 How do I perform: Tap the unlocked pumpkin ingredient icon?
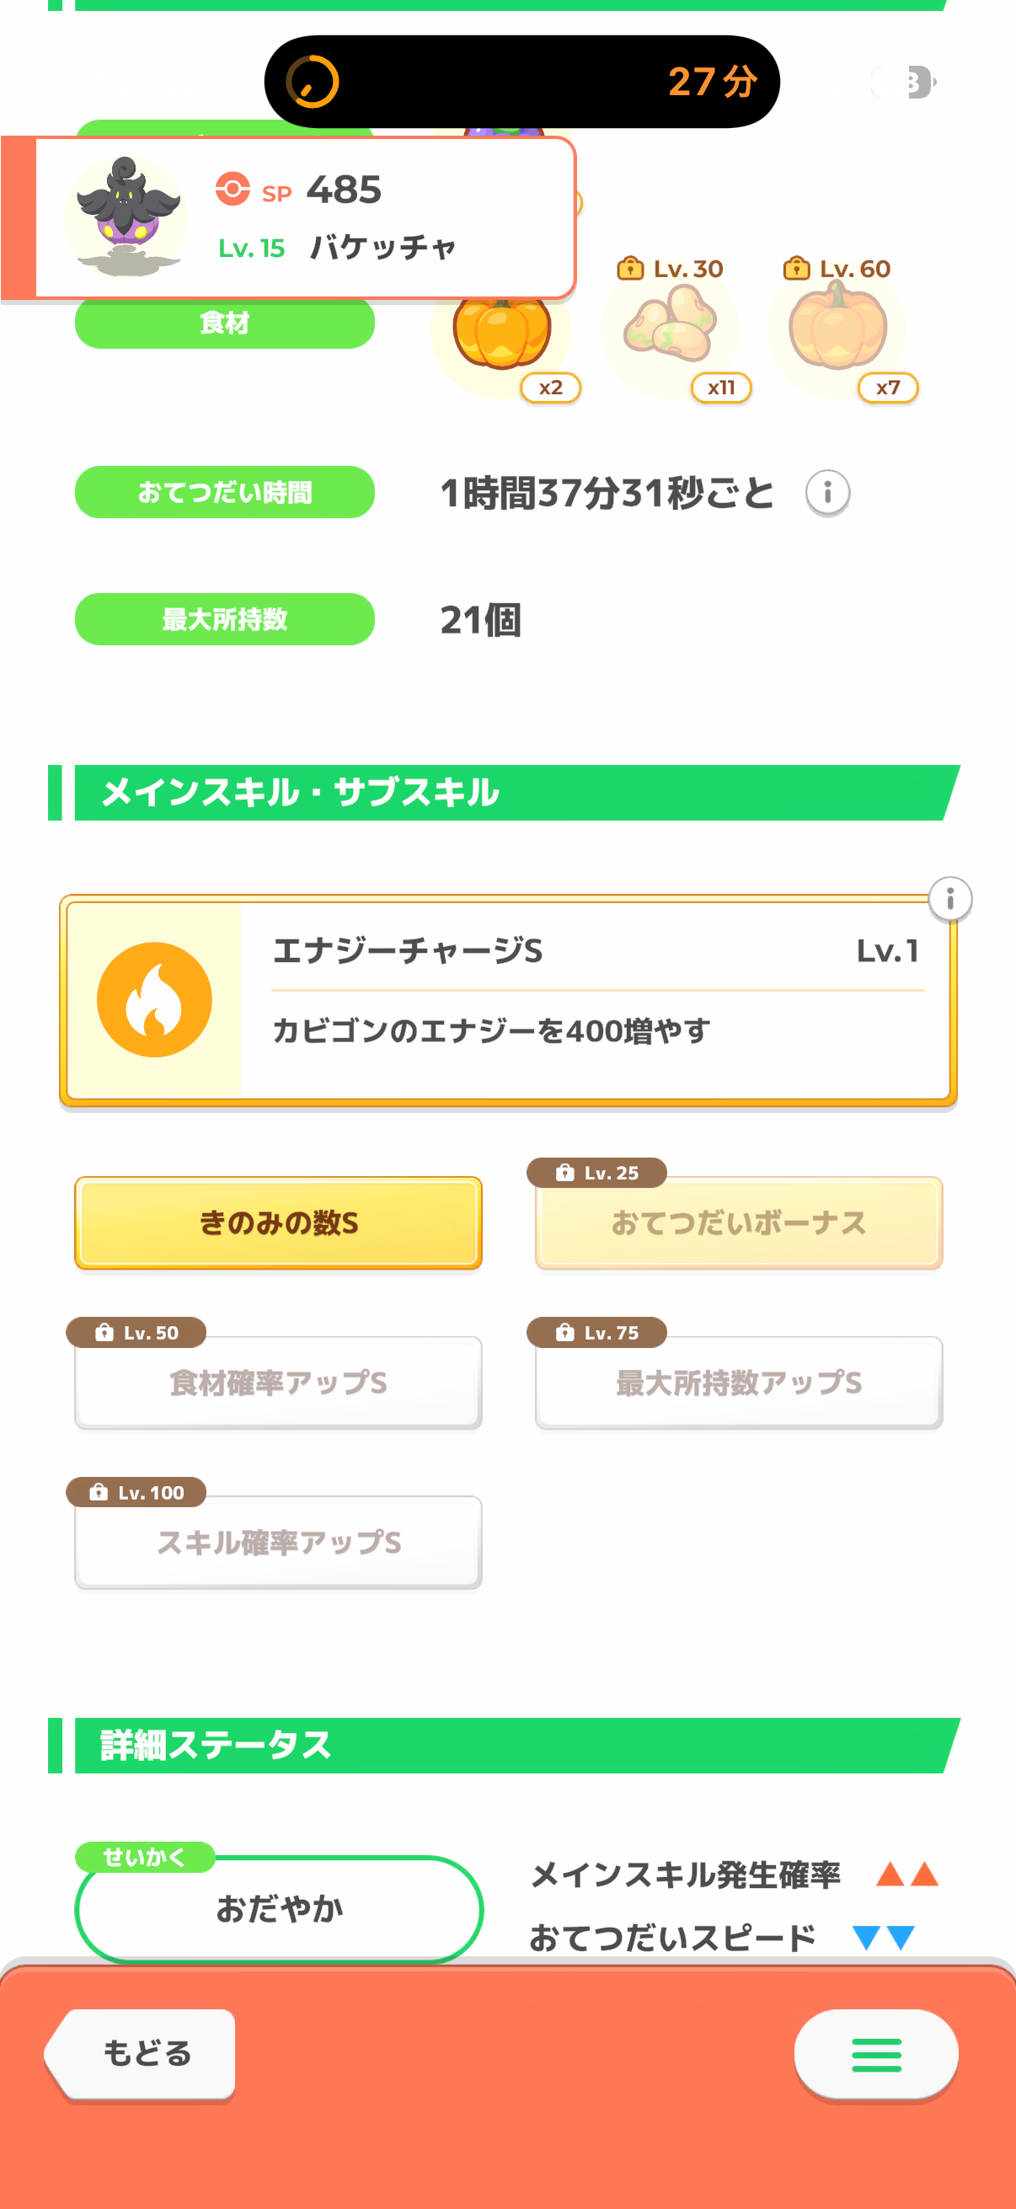[501, 334]
